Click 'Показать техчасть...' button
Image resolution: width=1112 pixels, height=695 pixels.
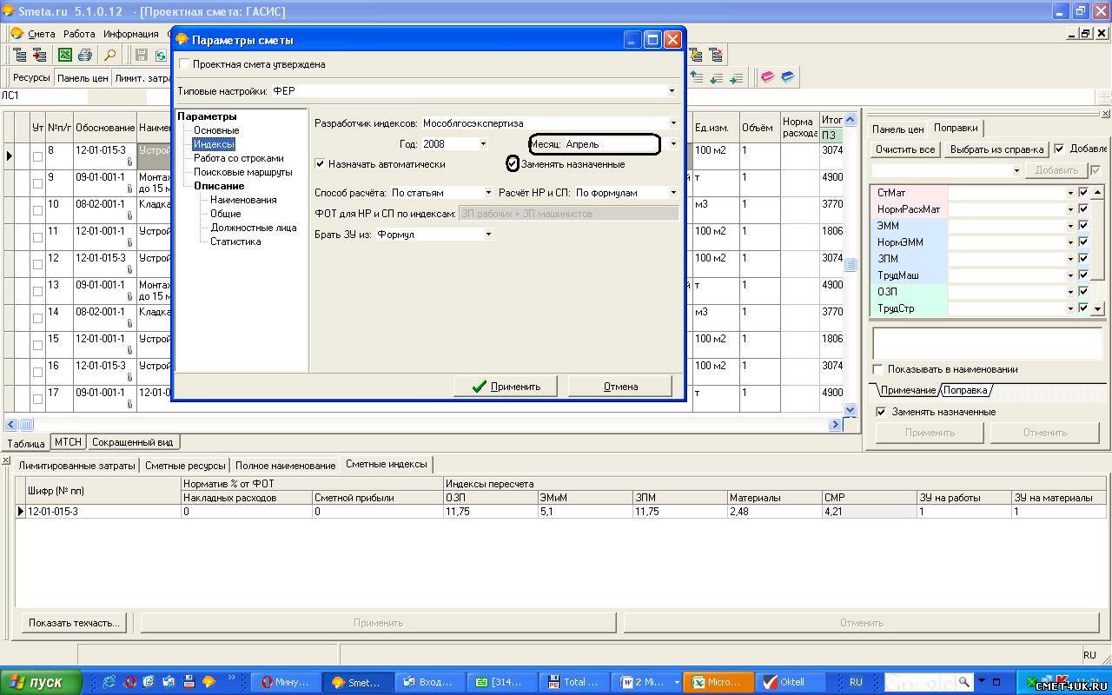coord(74,623)
